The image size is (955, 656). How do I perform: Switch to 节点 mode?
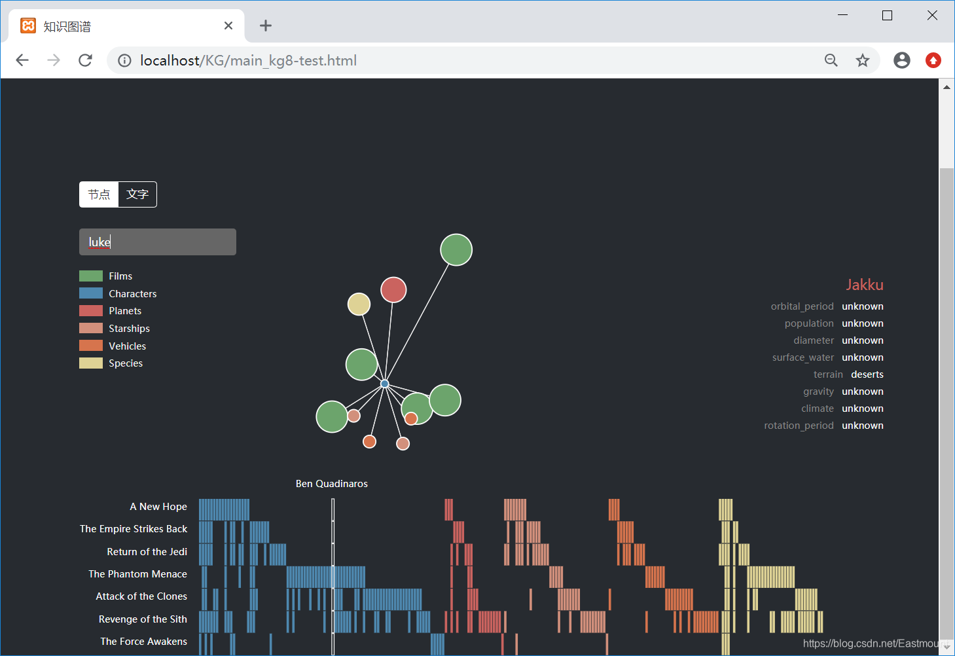[x=99, y=194]
